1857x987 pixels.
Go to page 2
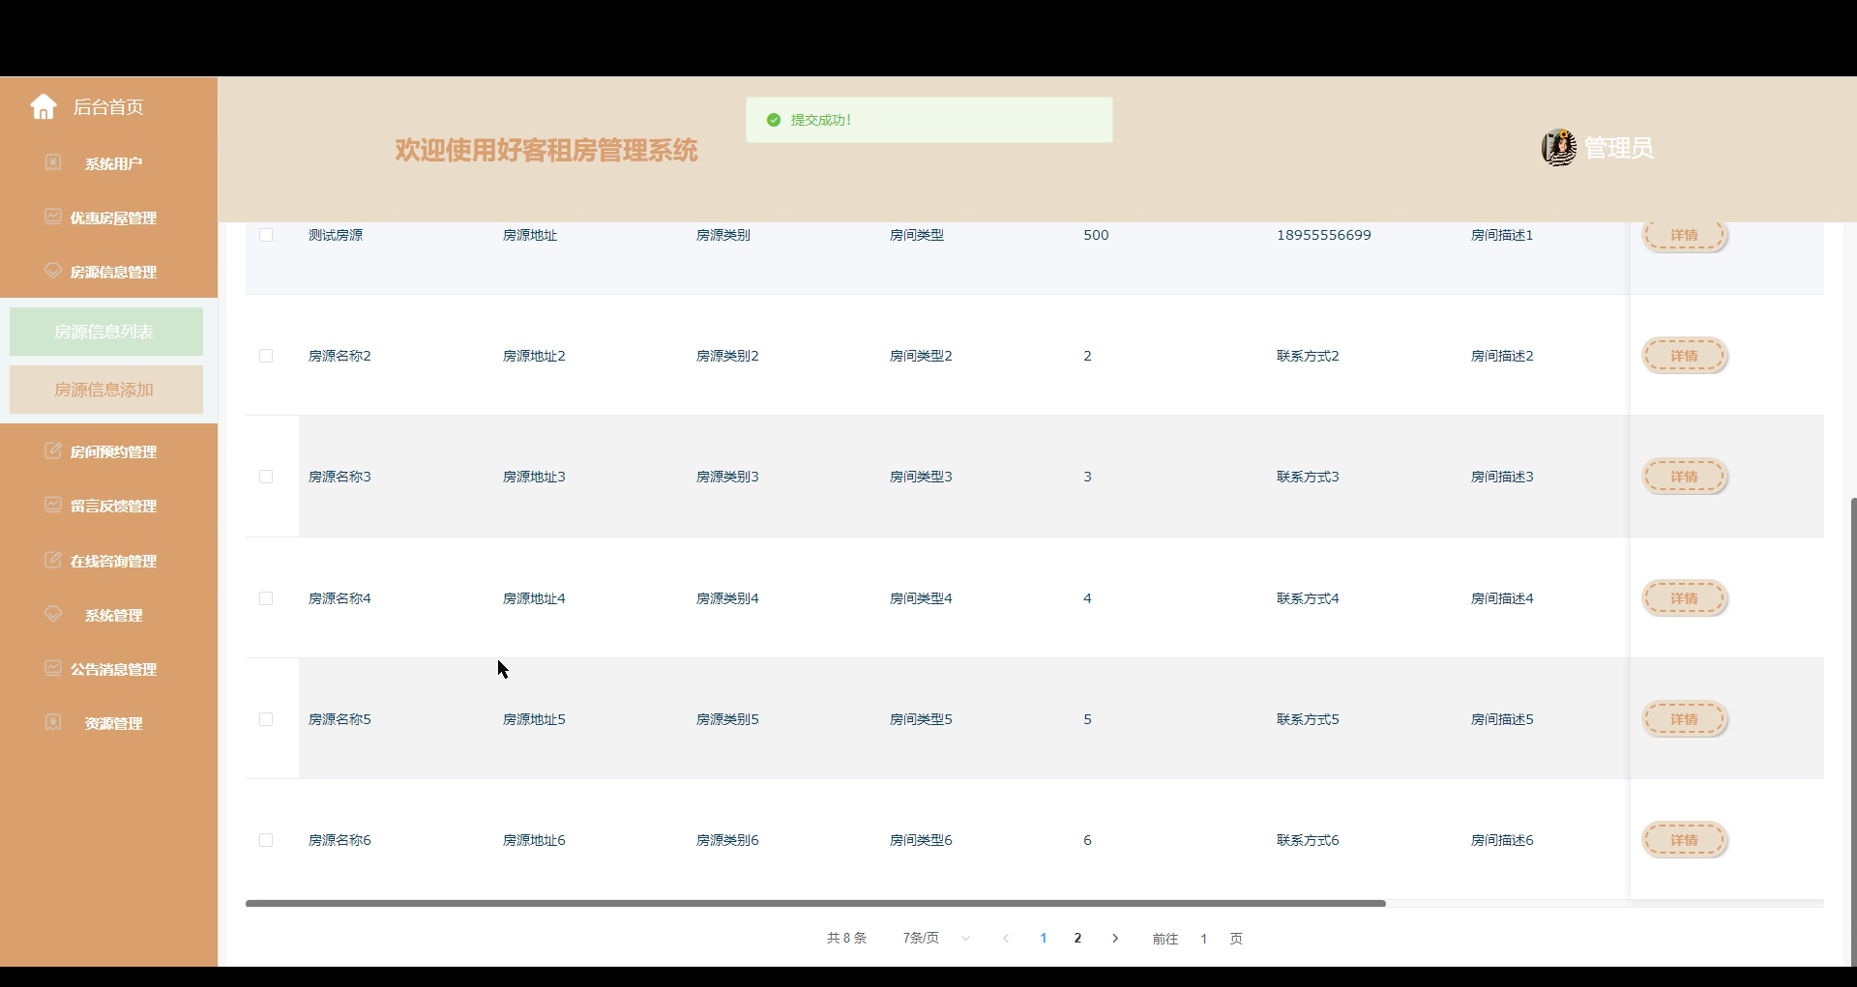pos(1077,938)
